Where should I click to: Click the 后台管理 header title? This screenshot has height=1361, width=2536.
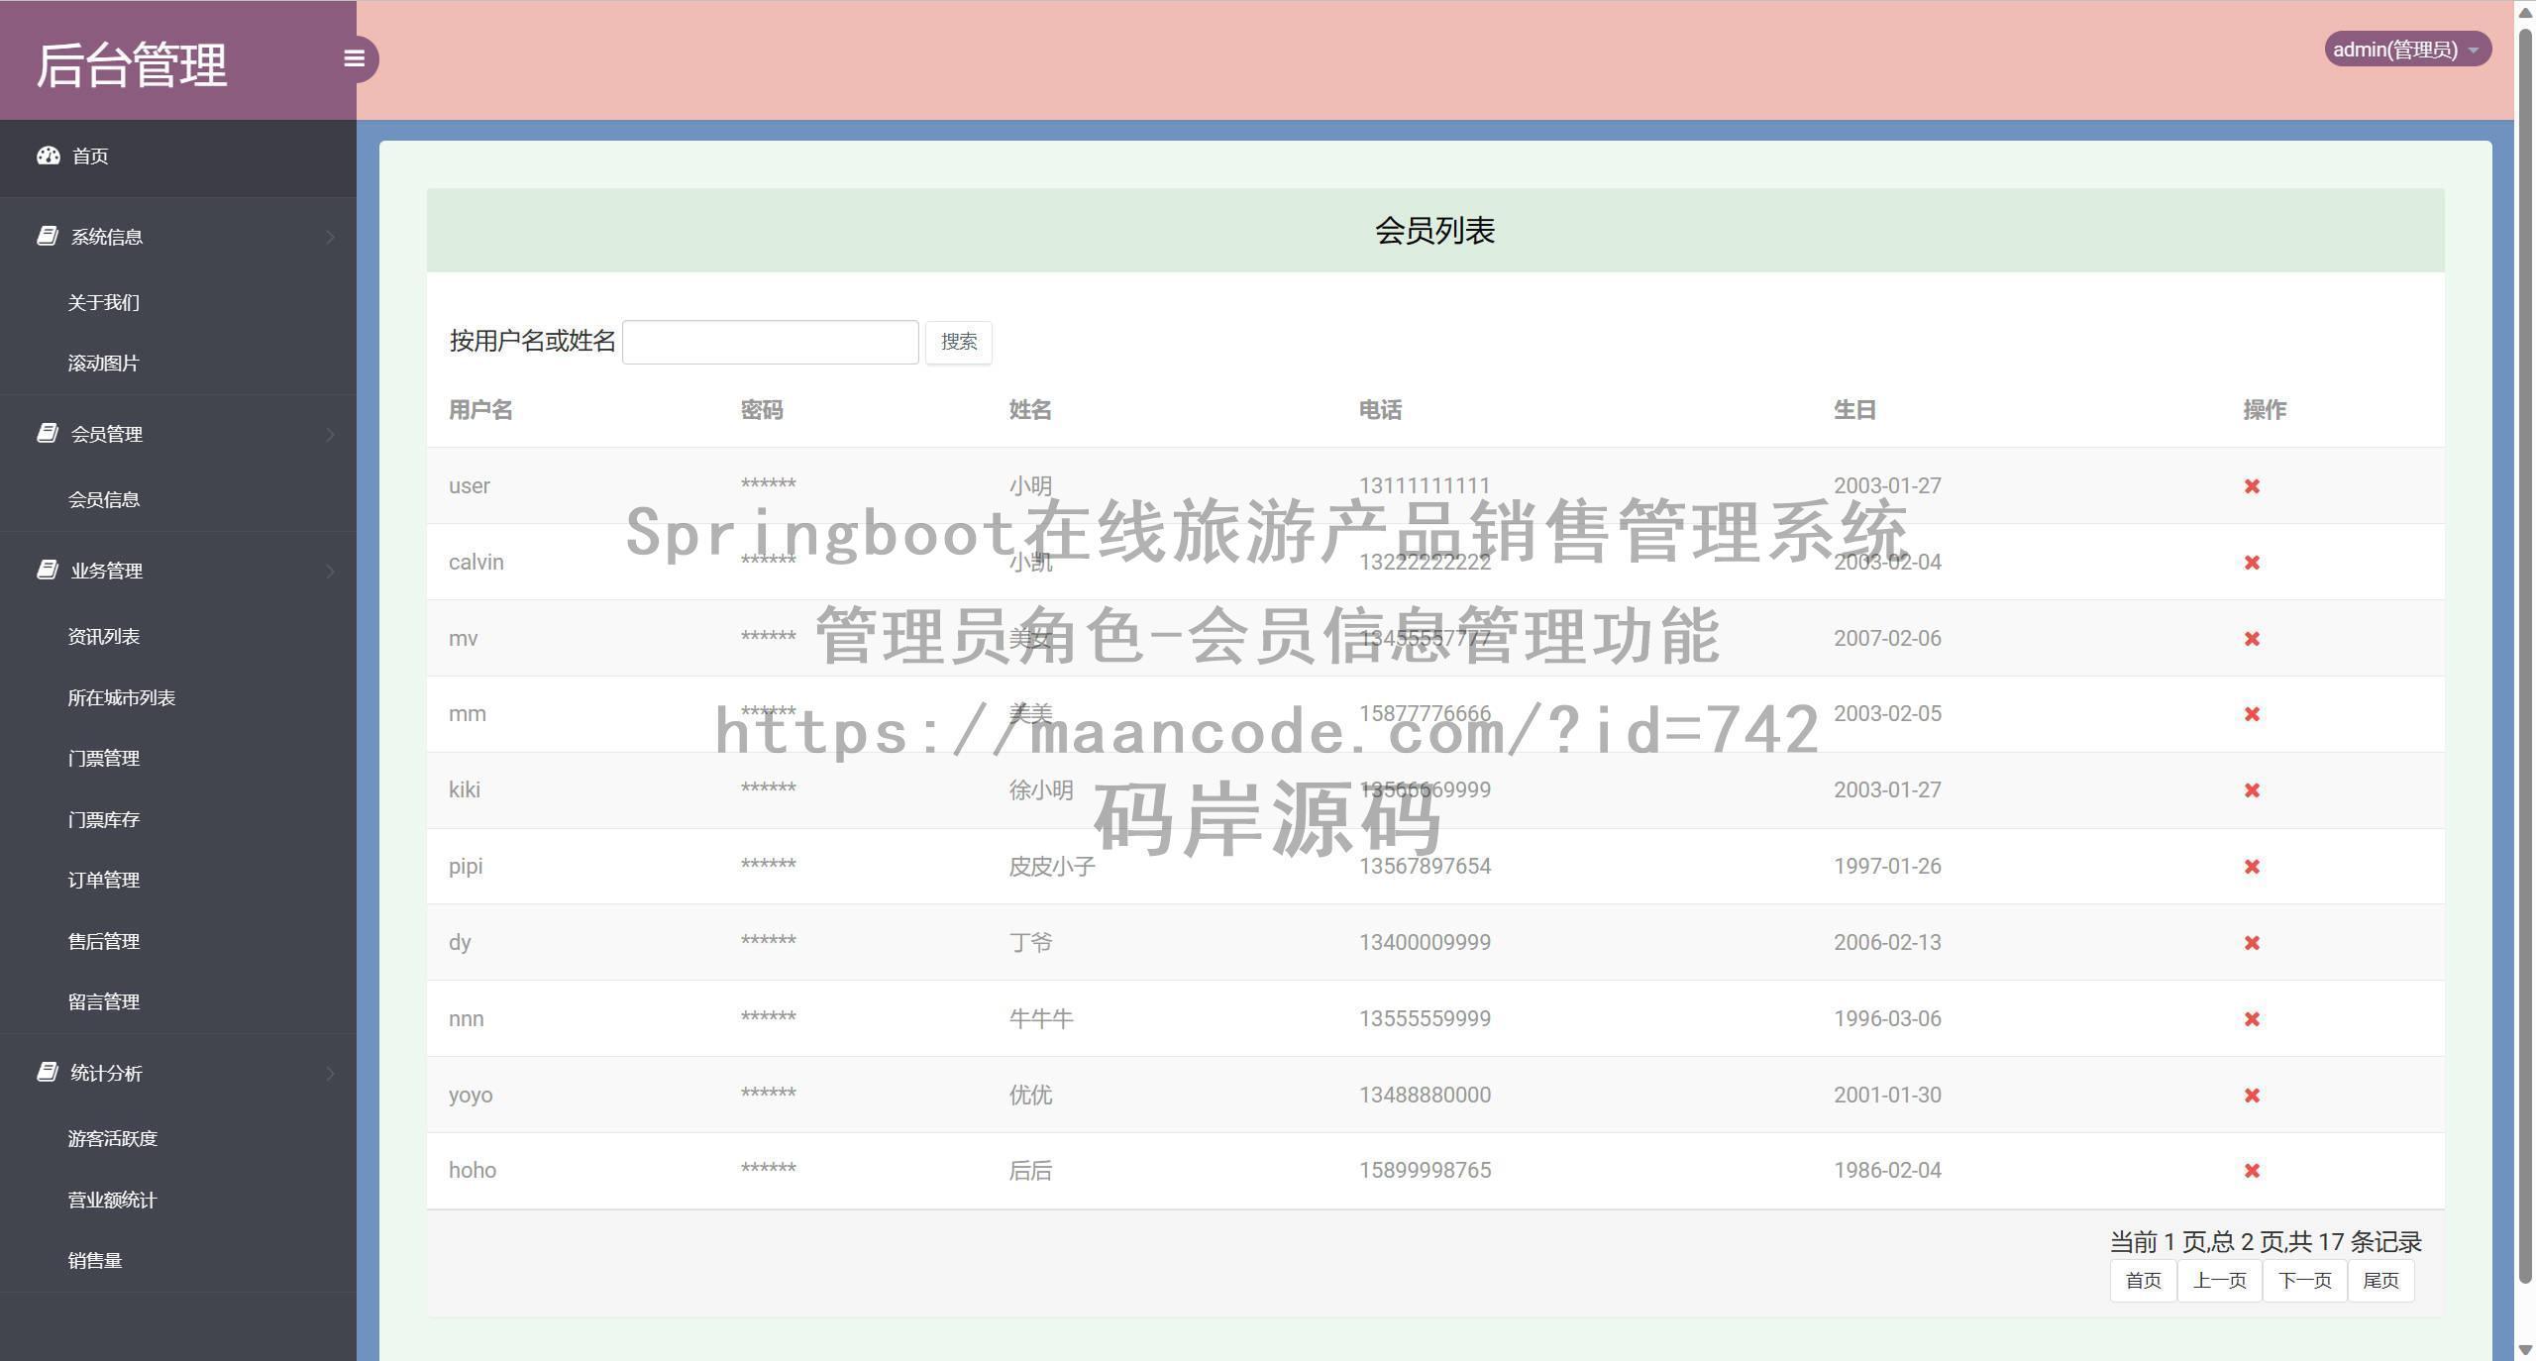tap(132, 64)
